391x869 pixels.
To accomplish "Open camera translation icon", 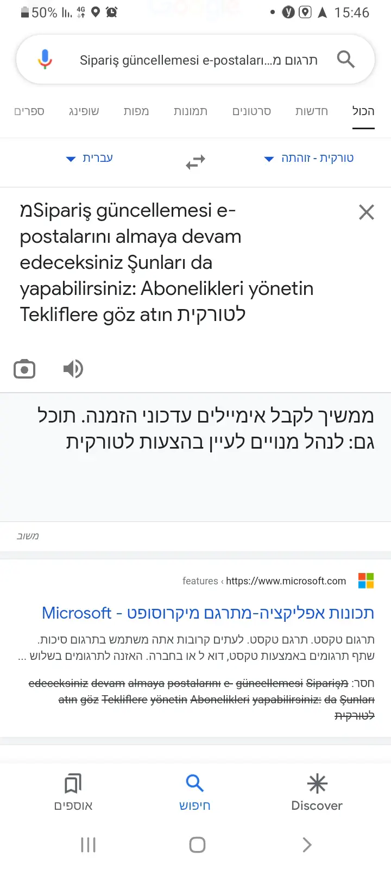I will [24, 369].
